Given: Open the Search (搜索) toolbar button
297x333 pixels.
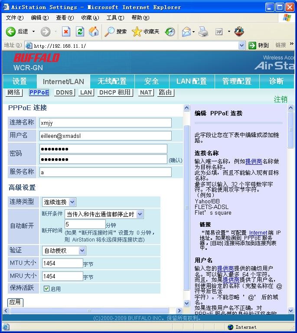Looking at the screenshot, I should [x=116, y=31].
